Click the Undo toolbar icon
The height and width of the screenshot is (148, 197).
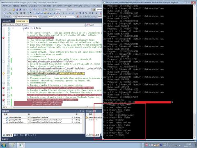(x=34, y=9)
